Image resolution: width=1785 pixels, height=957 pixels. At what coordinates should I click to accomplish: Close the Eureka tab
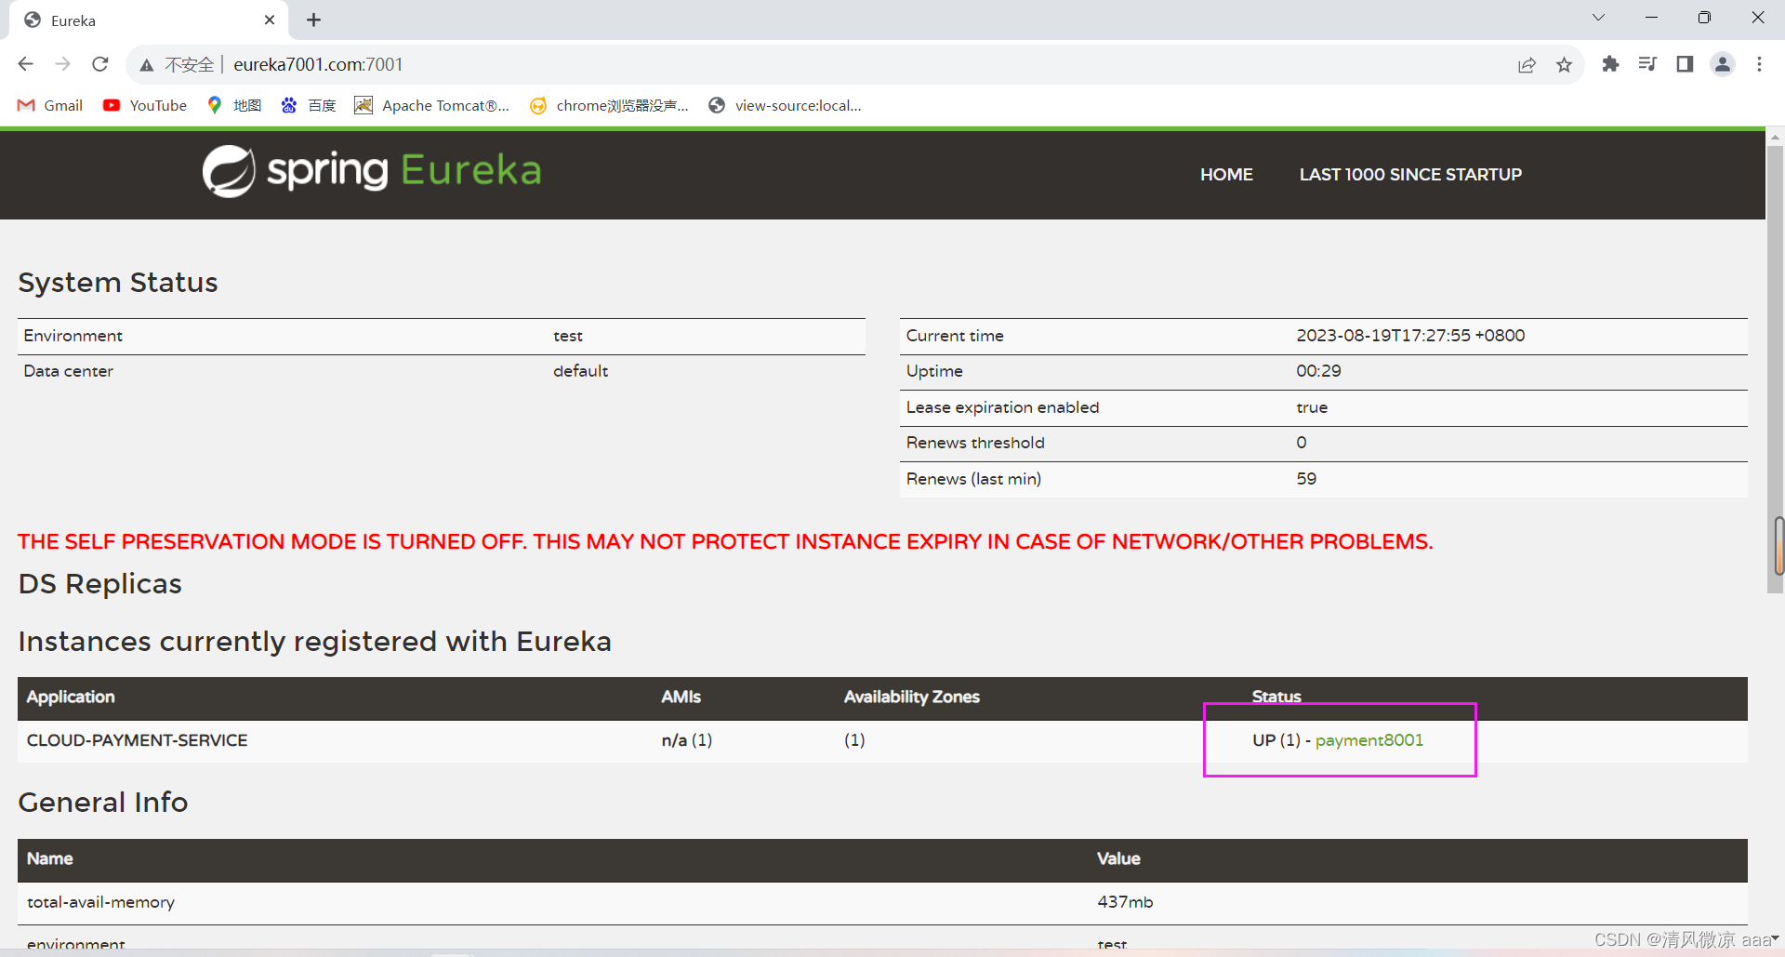[x=270, y=20]
